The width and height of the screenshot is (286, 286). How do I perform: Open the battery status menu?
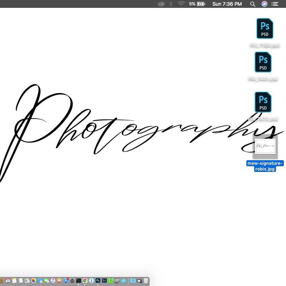tap(201, 4)
